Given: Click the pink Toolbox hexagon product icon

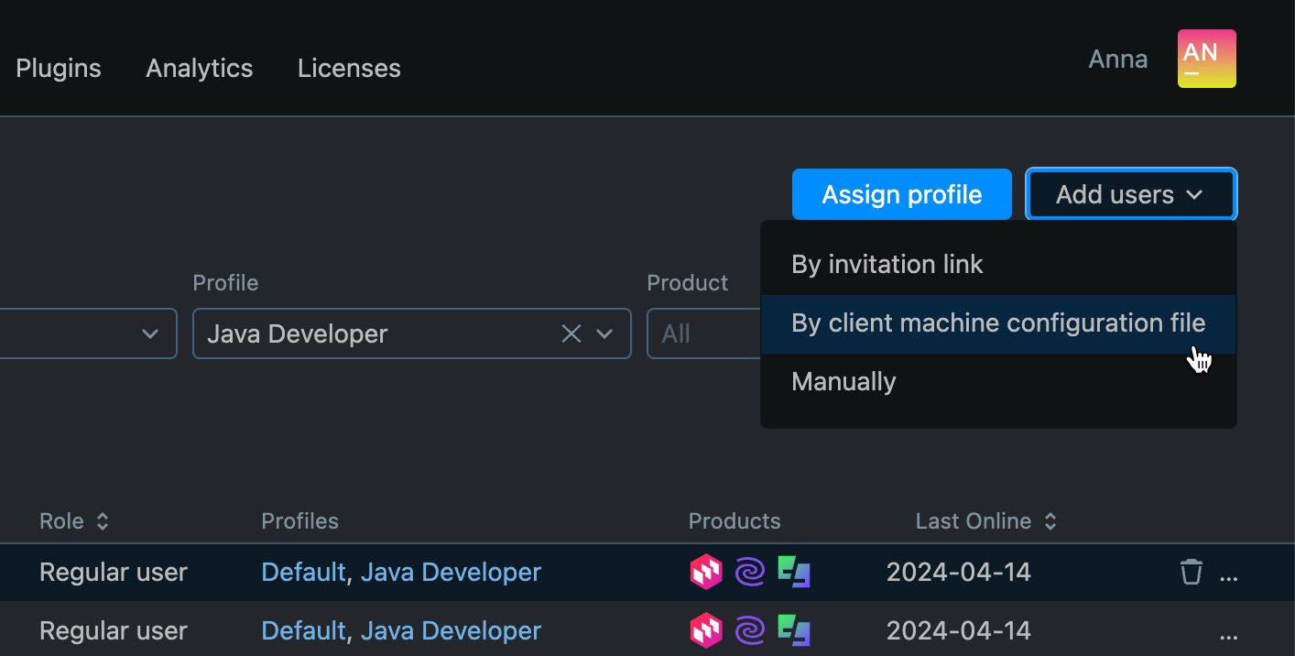Looking at the screenshot, I should 706,572.
